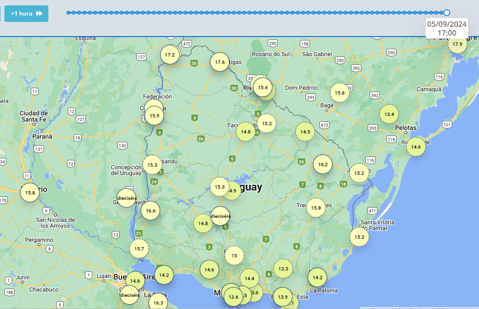Viewport: 479px width, 309px height.
Task: Click the timeline slider handle at the end
Action: [446, 13]
